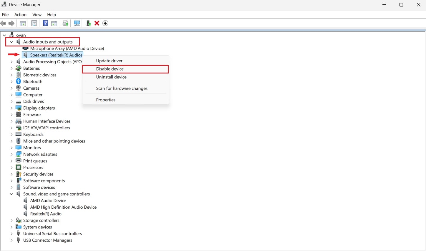Select the Software components label

tap(44, 181)
